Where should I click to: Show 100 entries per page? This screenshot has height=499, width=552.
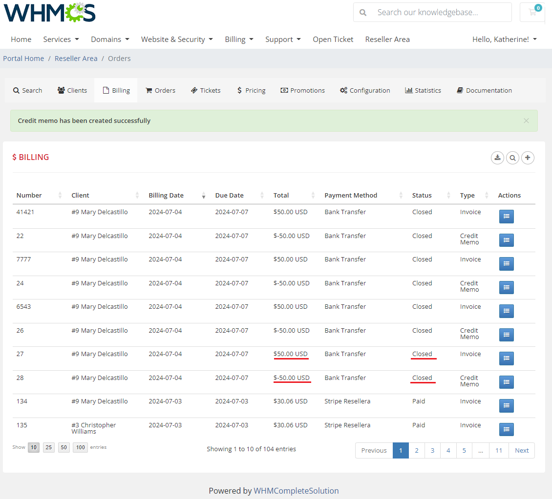pyautogui.click(x=80, y=447)
